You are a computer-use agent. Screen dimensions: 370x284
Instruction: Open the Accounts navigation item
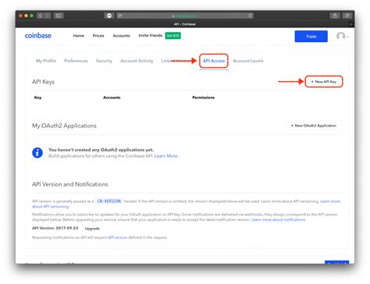121,36
